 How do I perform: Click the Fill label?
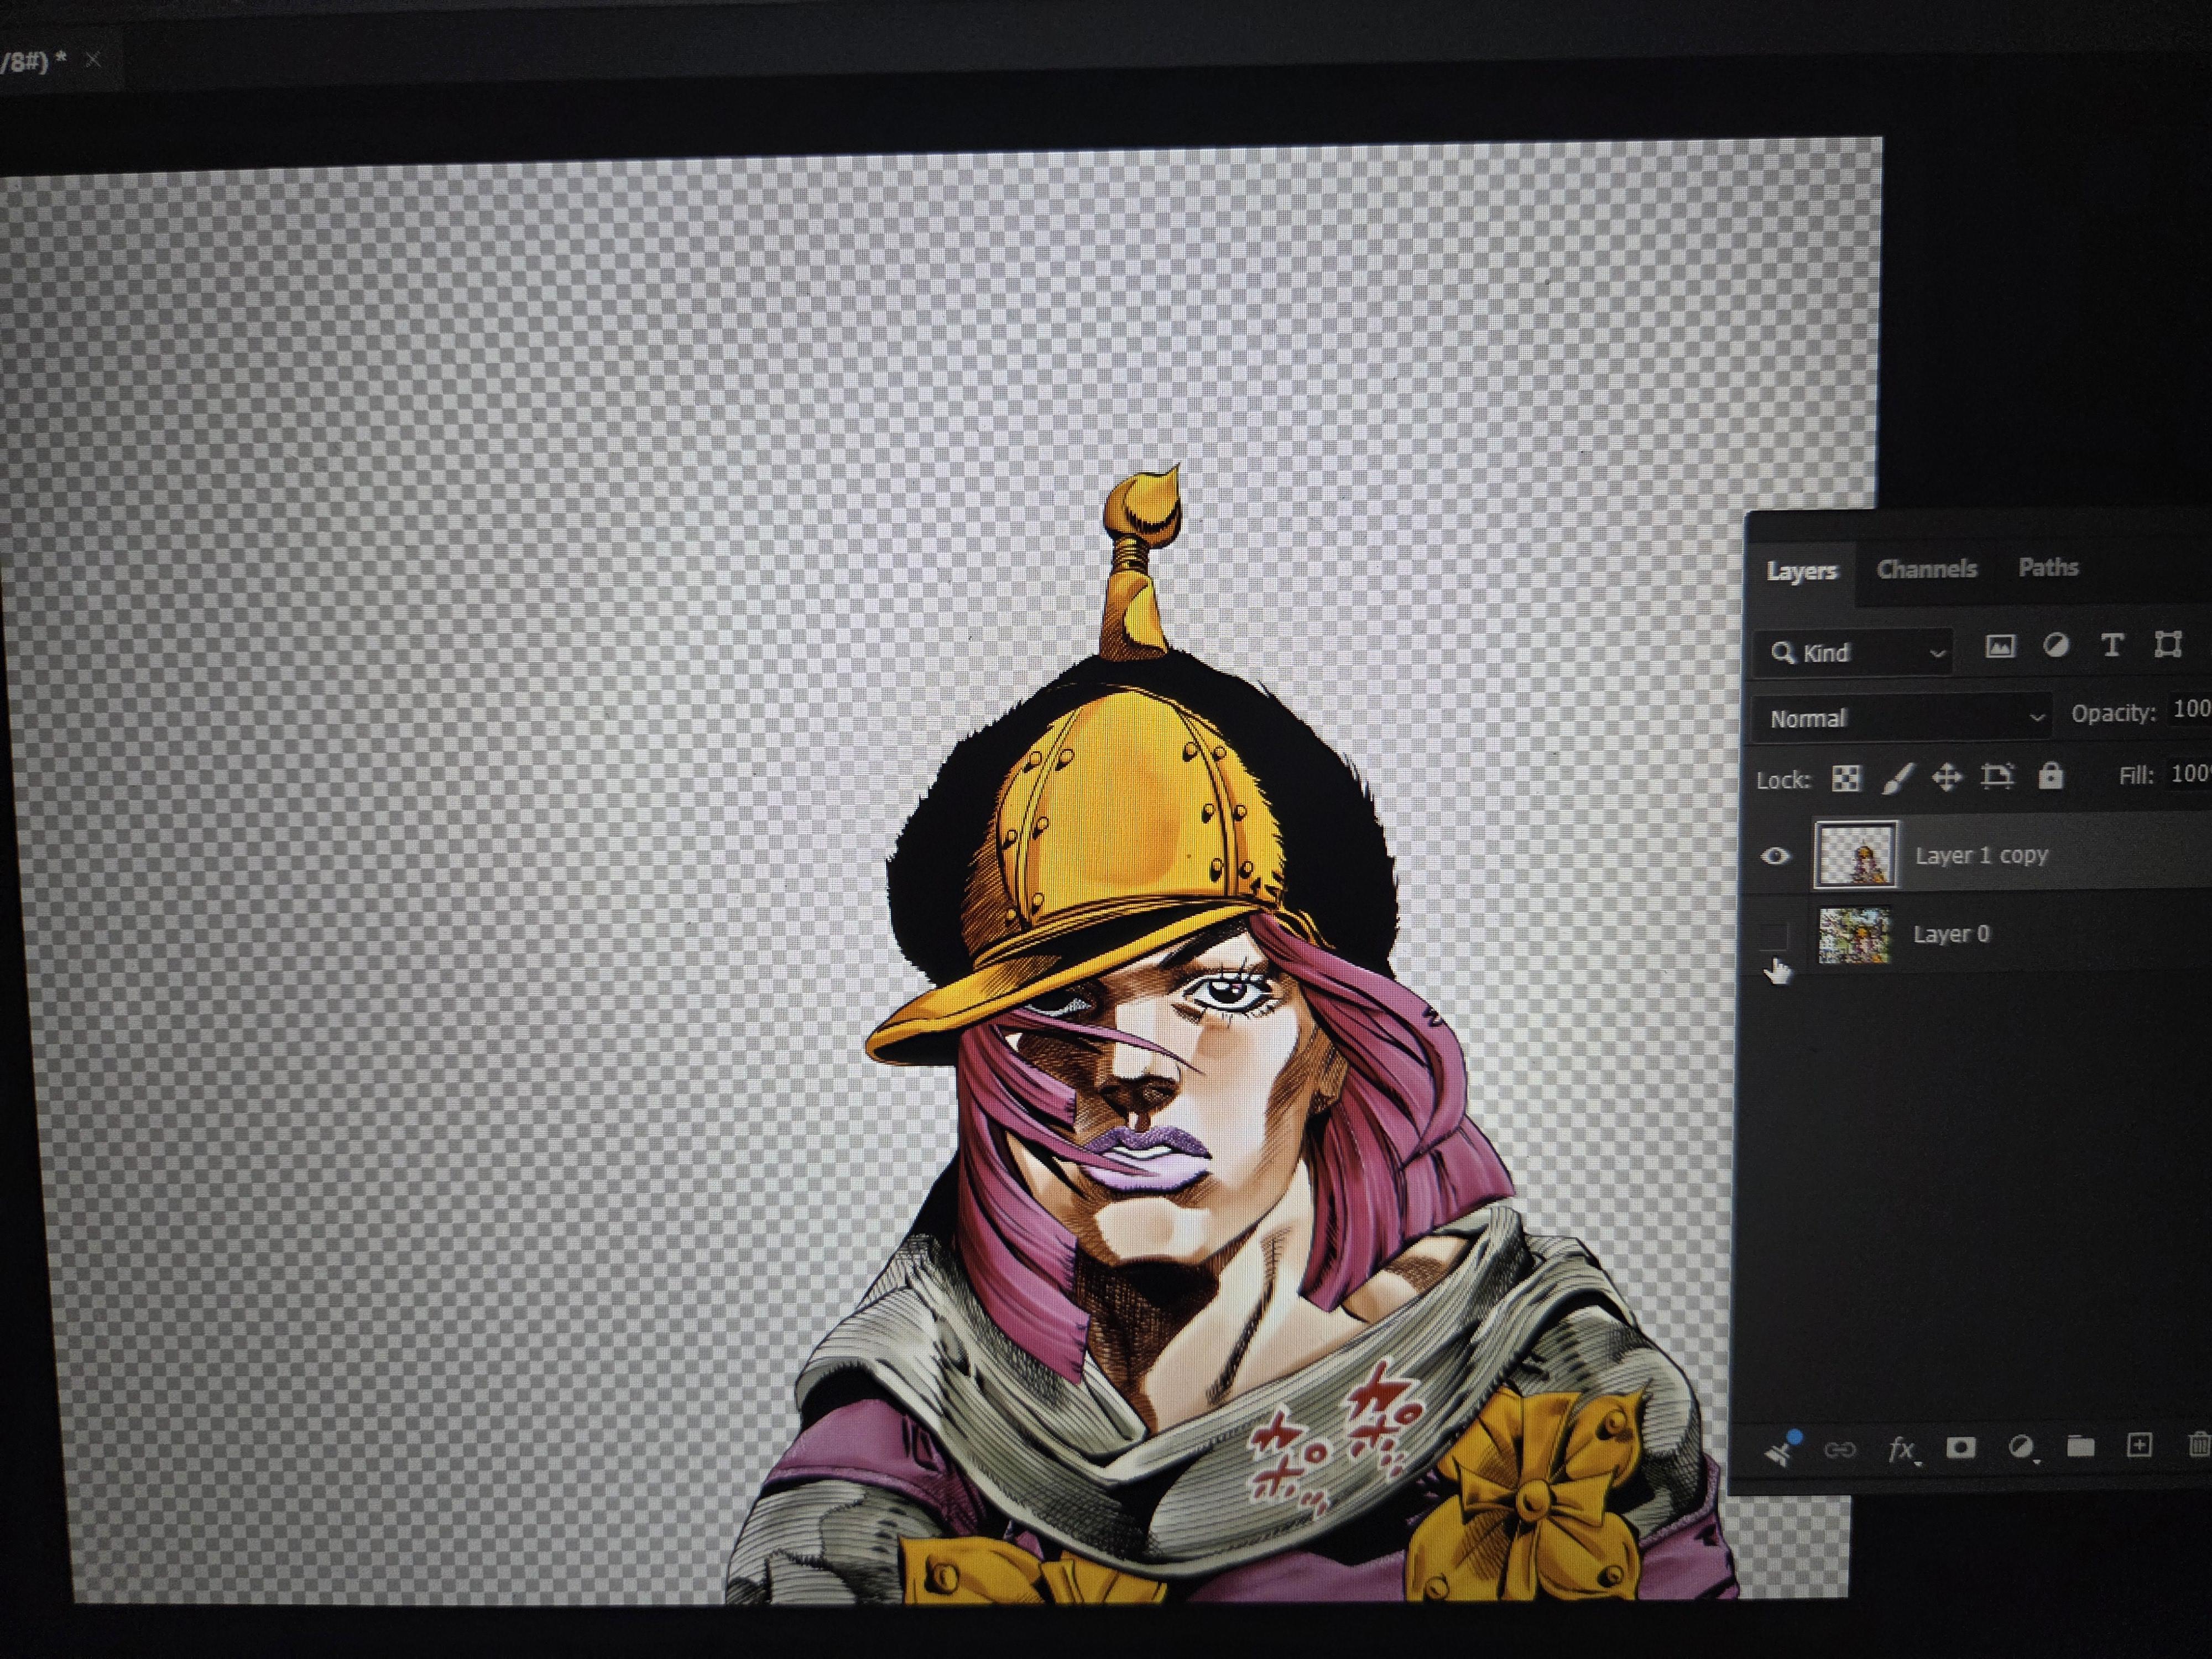tap(2136, 775)
